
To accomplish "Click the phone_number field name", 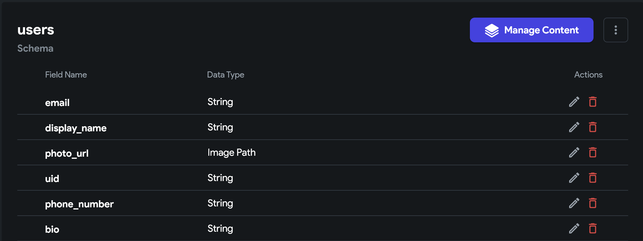I will (x=79, y=204).
